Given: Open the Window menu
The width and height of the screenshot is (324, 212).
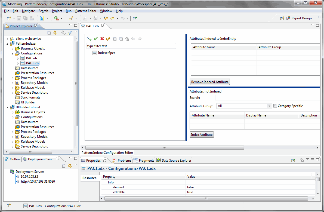Looking at the screenshot, I should (x=106, y=11).
